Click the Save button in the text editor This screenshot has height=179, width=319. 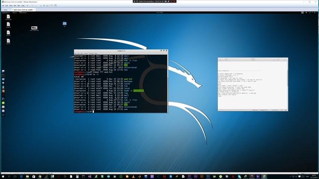275,59
